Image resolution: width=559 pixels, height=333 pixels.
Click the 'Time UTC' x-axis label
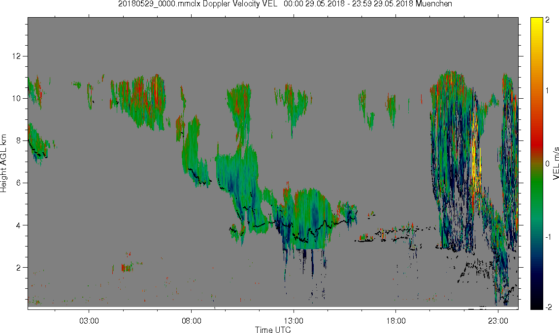click(x=273, y=330)
